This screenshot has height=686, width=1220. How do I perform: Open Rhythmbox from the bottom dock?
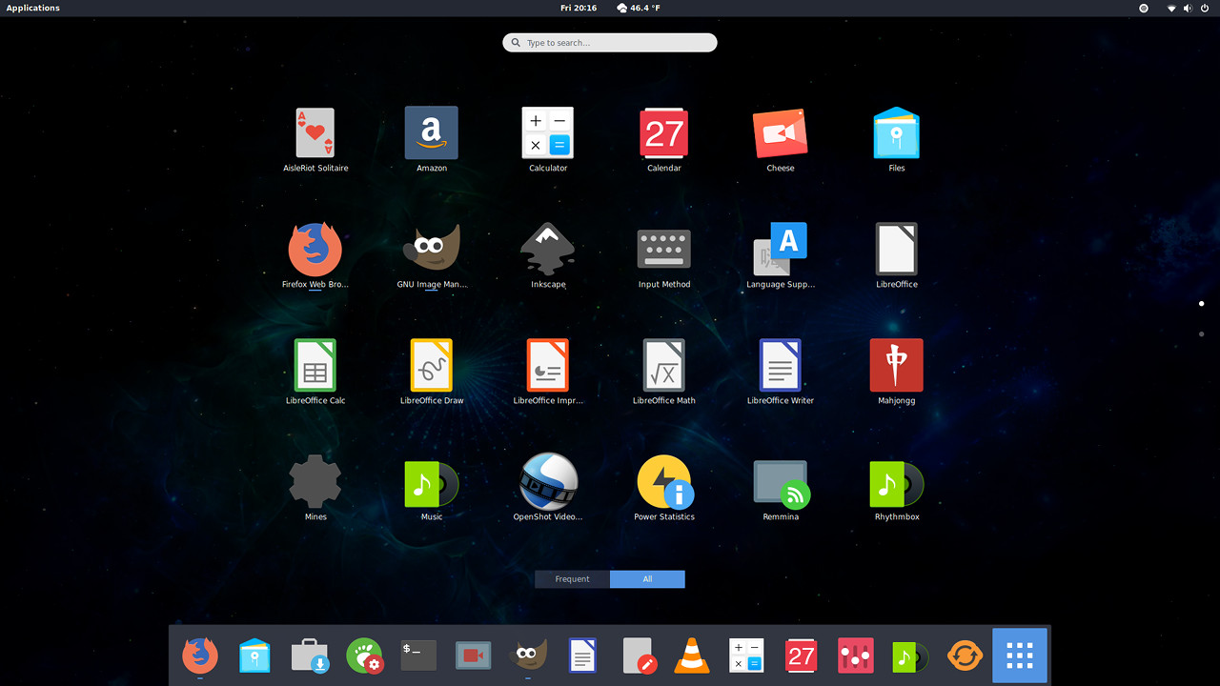tap(910, 656)
